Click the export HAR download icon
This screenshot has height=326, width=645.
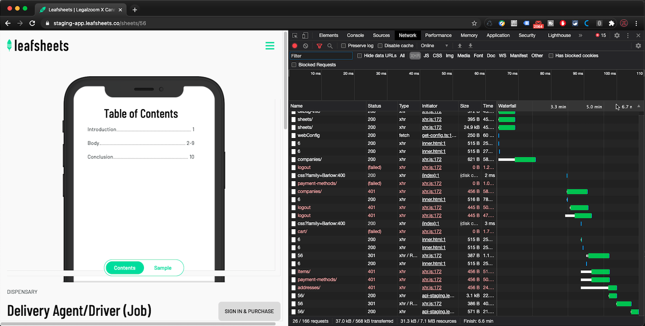coord(470,46)
